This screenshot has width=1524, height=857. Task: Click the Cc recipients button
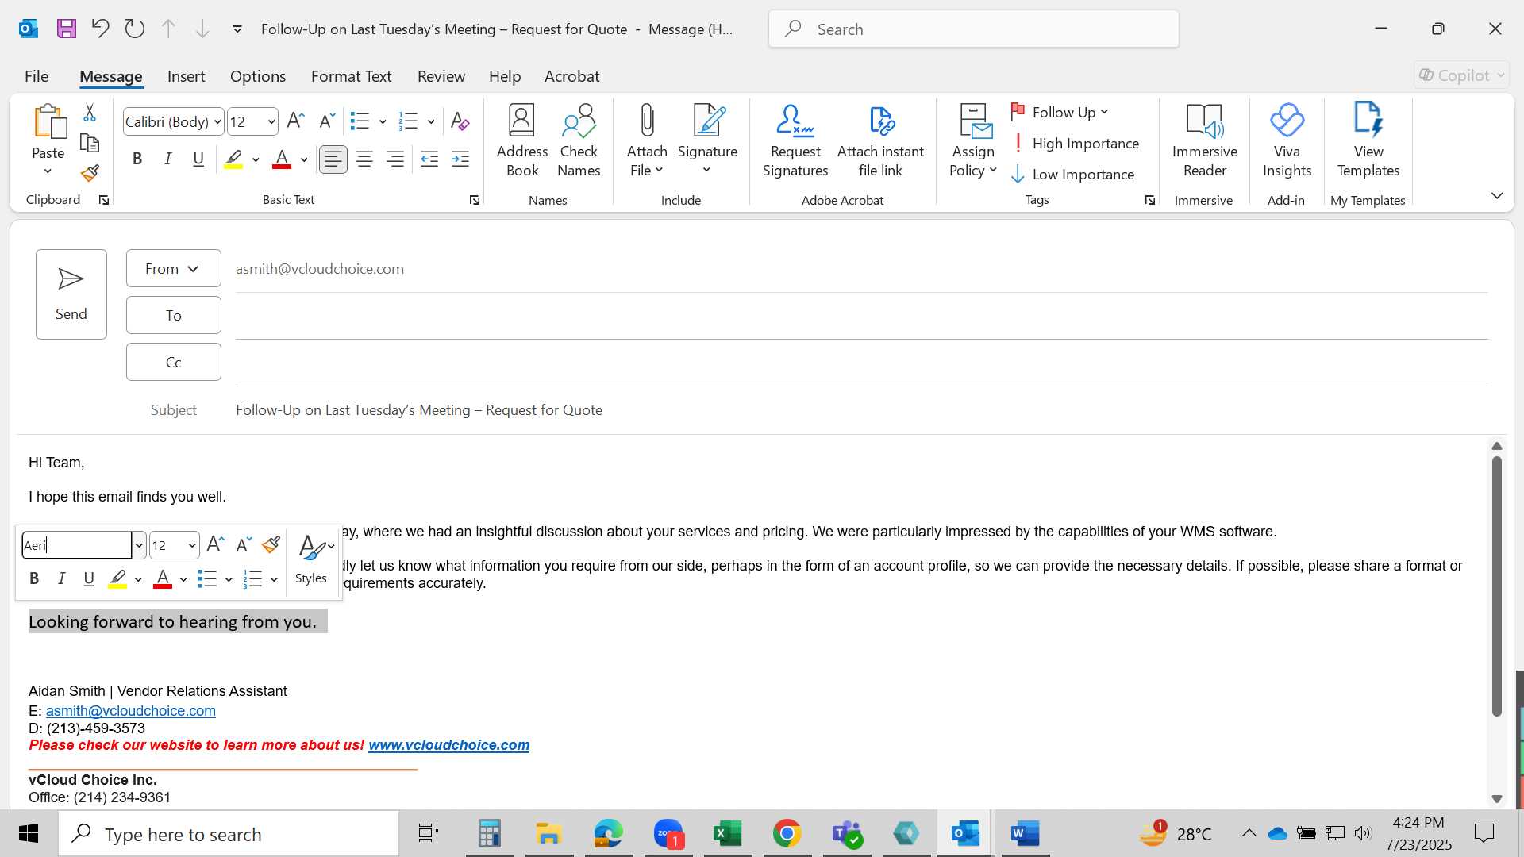click(173, 362)
